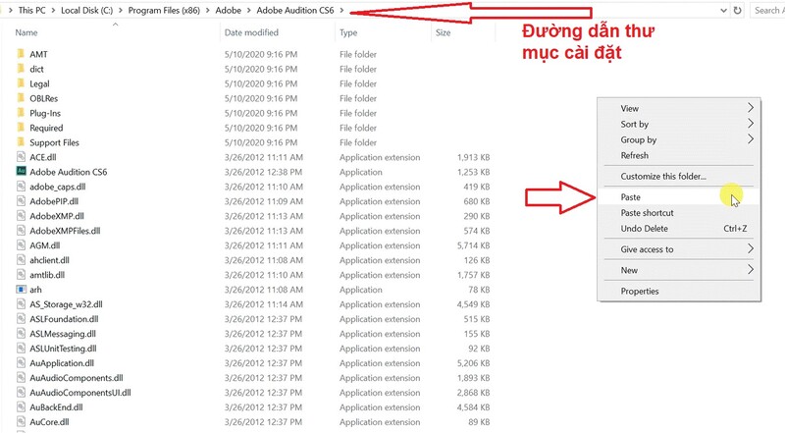Viewport: 785px width, 433px height.
Task: Click the Support Files folder icon
Action: [x=21, y=141]
